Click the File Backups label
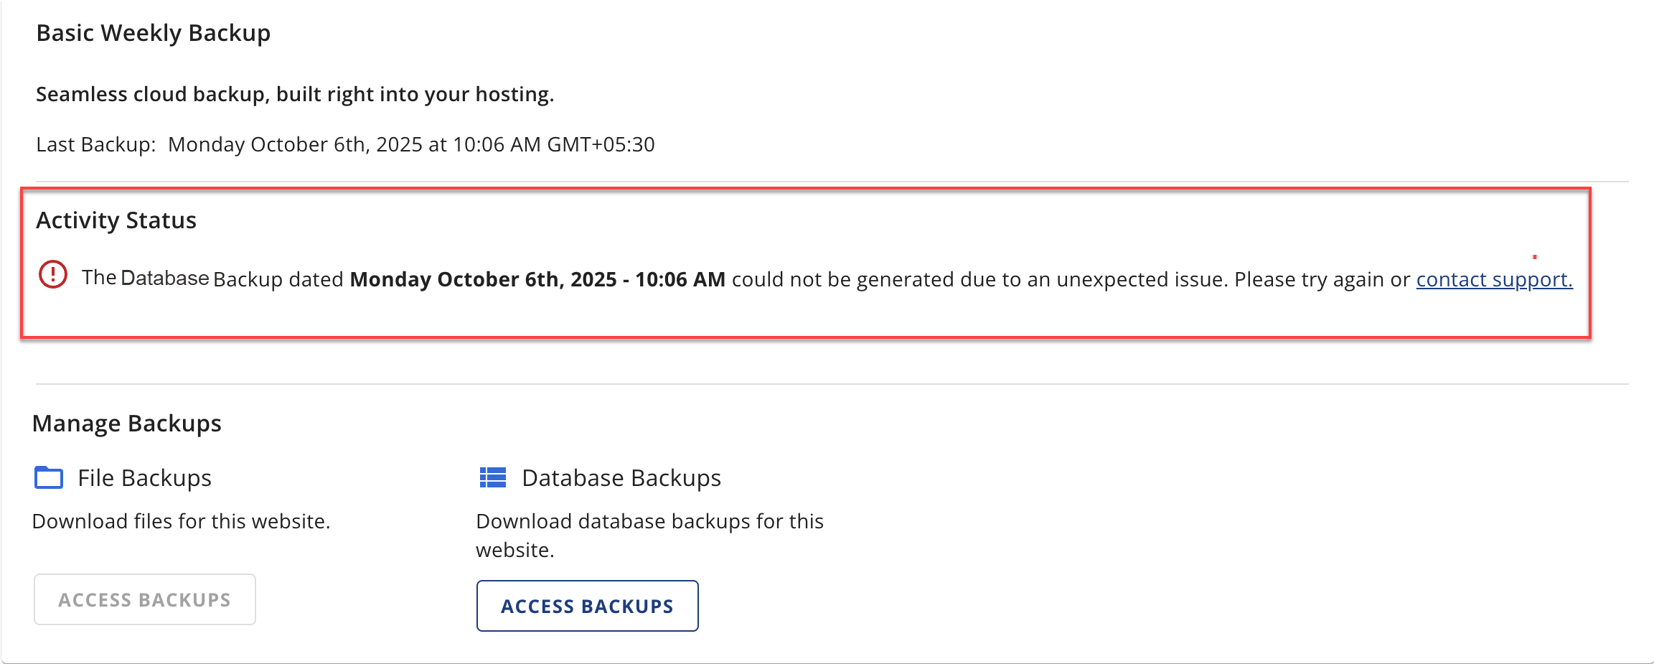Screen dimensions: 1654x664 (144, 478)
